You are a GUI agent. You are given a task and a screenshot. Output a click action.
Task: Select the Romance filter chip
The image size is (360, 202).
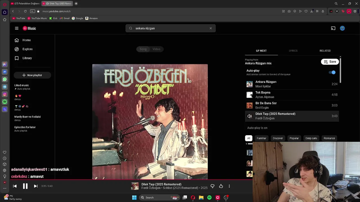coord(329,138)
